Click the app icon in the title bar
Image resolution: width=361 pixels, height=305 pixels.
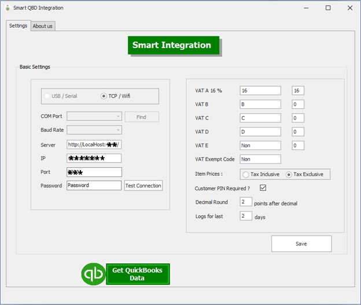click(x=7, y=8)
